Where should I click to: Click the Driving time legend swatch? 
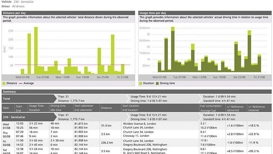coord(157,83)
